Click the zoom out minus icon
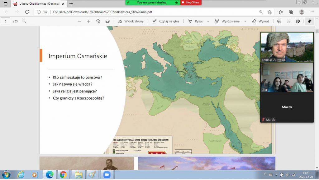Image resolution: width=319 pixels, height=180 pixels. point(79,21)
